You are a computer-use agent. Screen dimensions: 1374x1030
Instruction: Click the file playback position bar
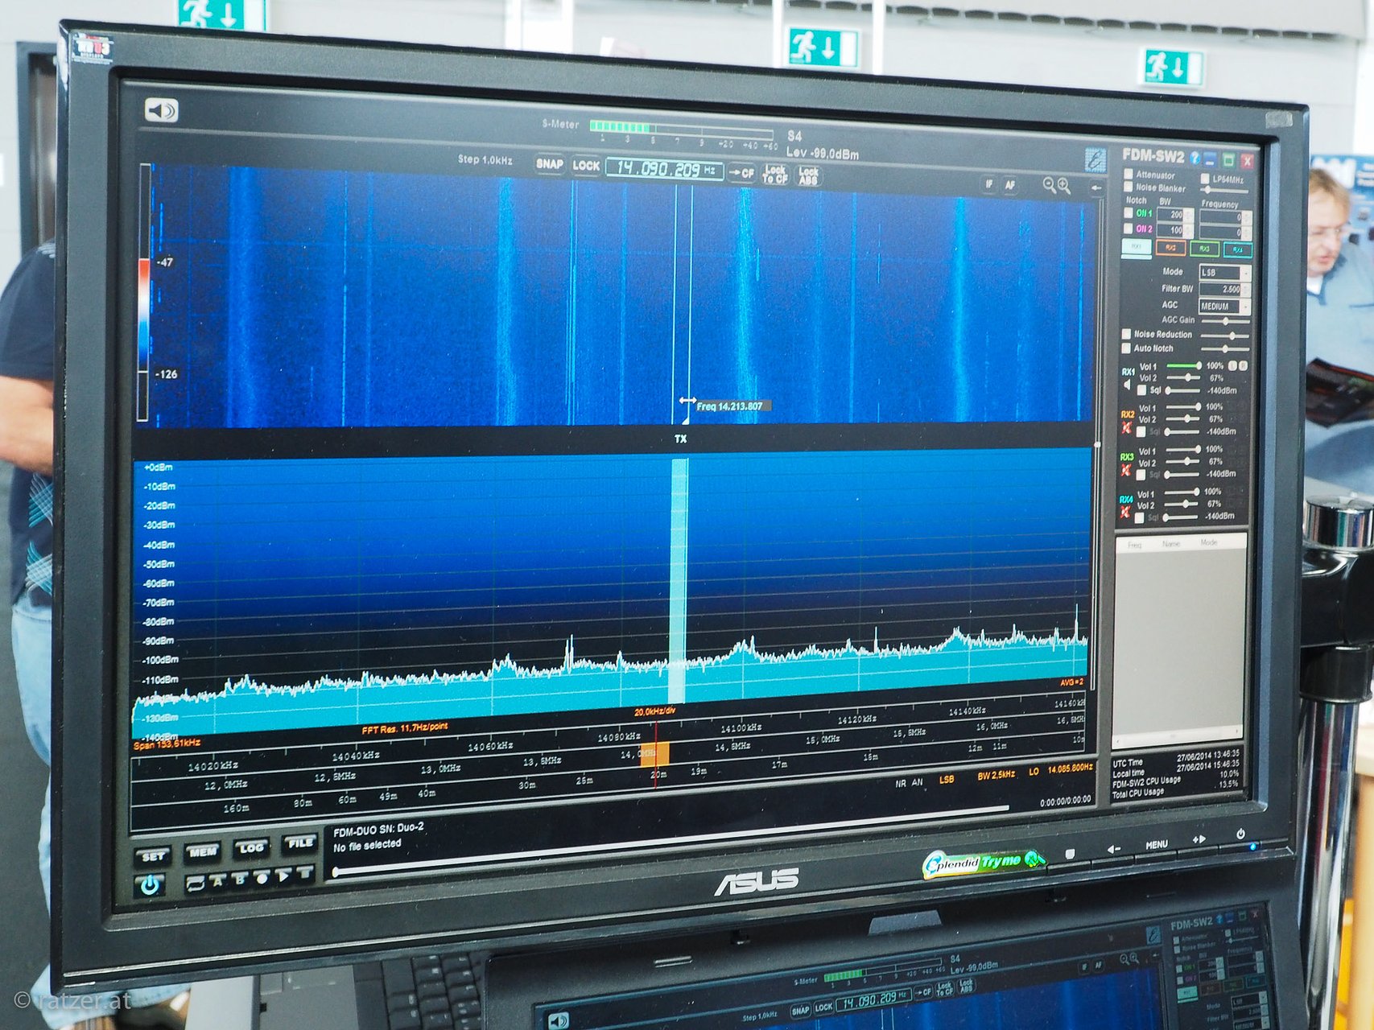pyautogui.click(x=671, y=839)
